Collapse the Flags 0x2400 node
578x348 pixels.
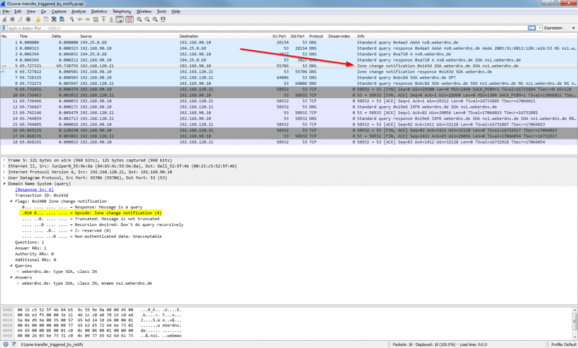pos(11,201)
